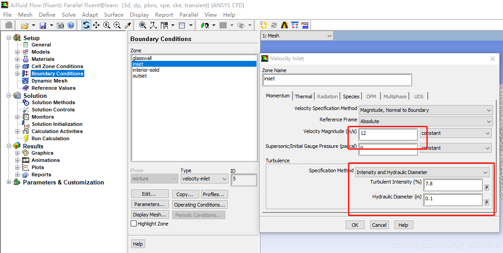
Task: Click P parameter button beside Turbulent Intensity
Action: pos(487,188)
